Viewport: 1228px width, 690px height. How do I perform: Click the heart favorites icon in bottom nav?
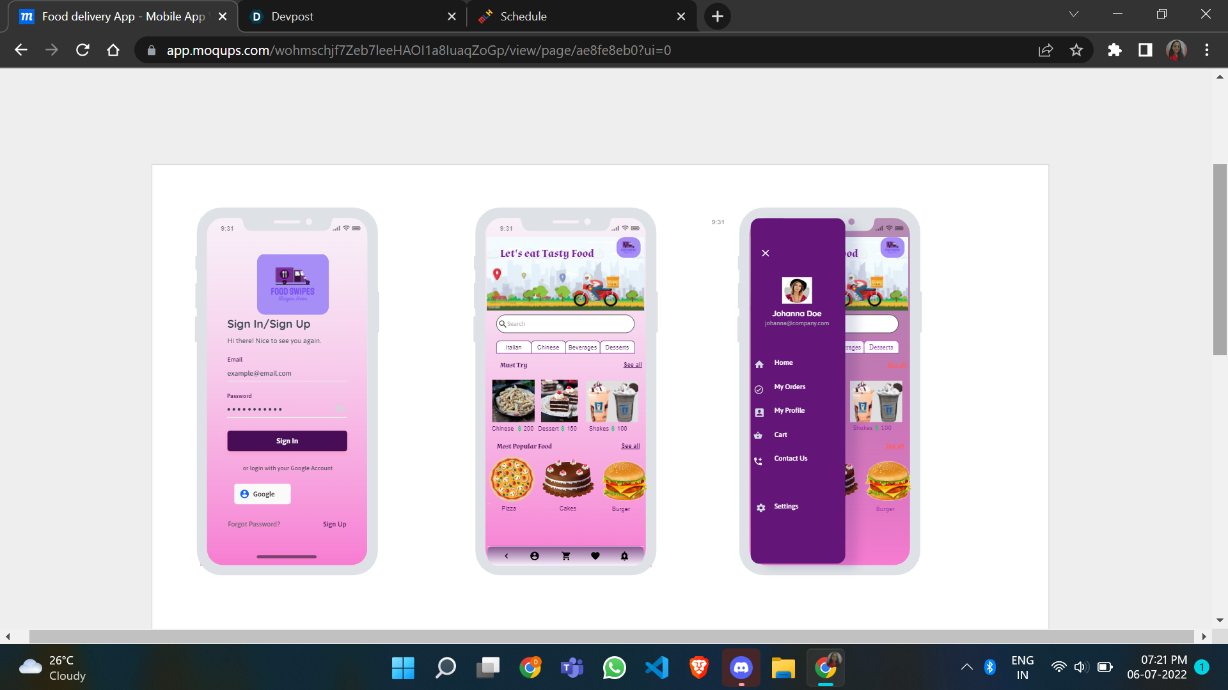(595, 556)
